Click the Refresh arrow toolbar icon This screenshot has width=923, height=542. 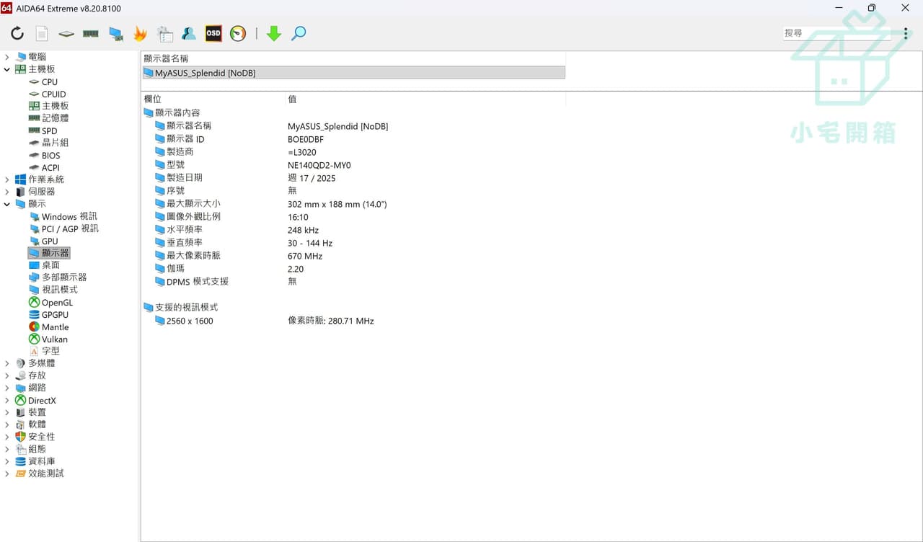(x=17, y=33)
